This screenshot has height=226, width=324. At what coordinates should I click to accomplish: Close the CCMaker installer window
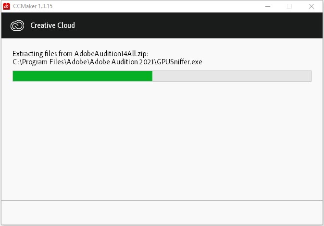tap(312, 6)
